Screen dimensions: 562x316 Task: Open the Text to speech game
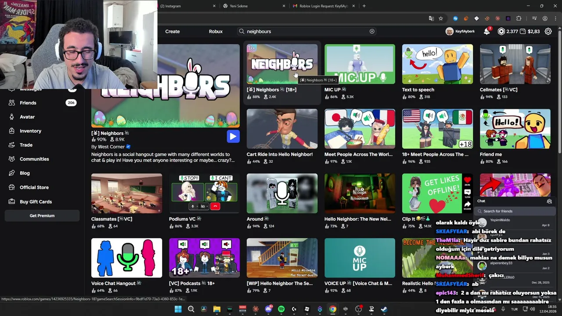click(x=437, y=64)
